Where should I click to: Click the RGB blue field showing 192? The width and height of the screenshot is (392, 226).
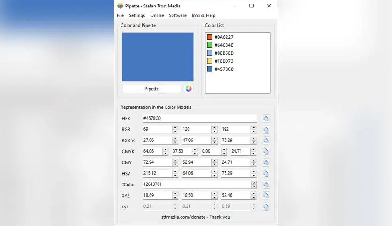point(236,129)
